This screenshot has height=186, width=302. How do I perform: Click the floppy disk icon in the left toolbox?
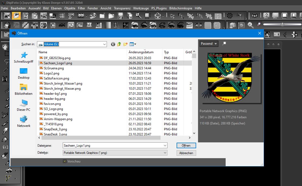click(x=5, y=79)
